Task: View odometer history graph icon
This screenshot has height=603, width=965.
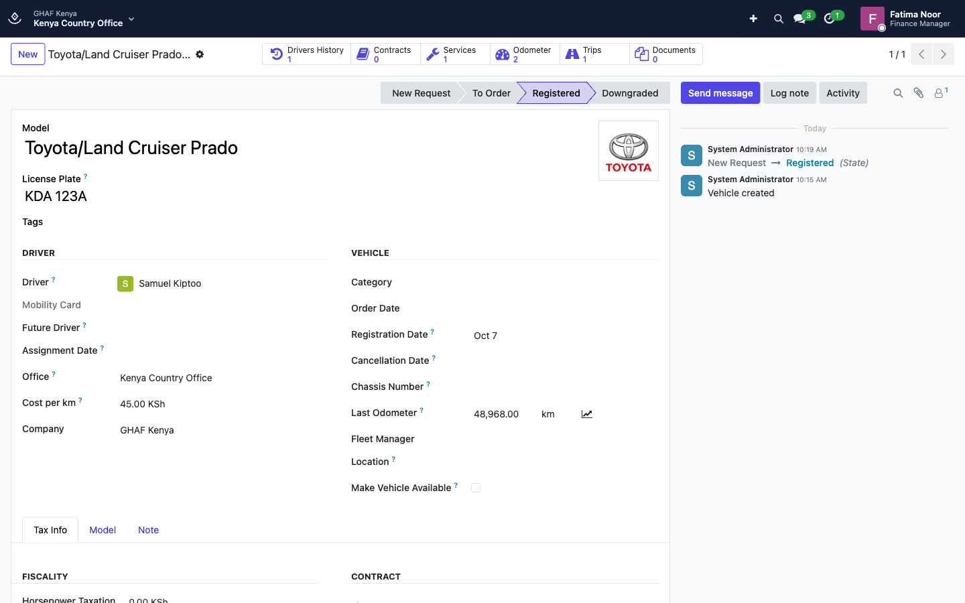Action: click(x=587, y=414)
